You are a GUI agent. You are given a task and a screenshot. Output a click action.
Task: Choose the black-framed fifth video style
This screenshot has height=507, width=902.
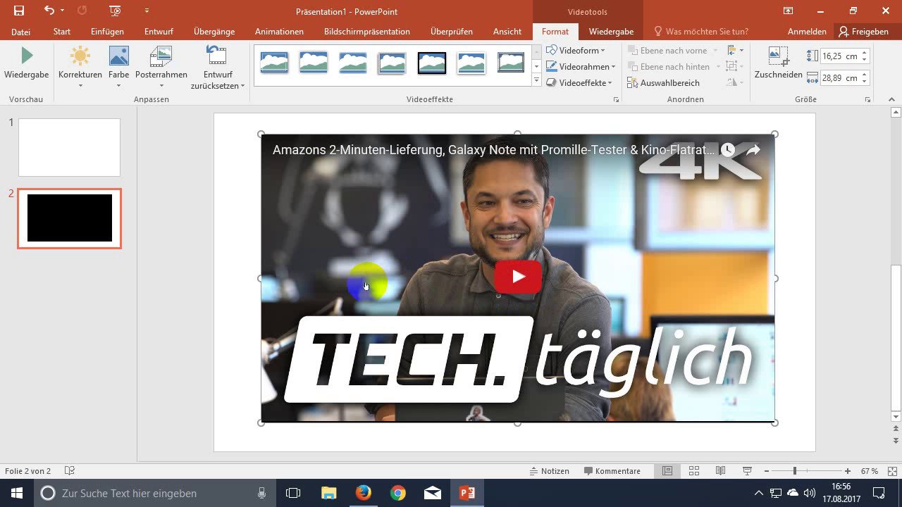pyautogui.click(x=432, y=63)
